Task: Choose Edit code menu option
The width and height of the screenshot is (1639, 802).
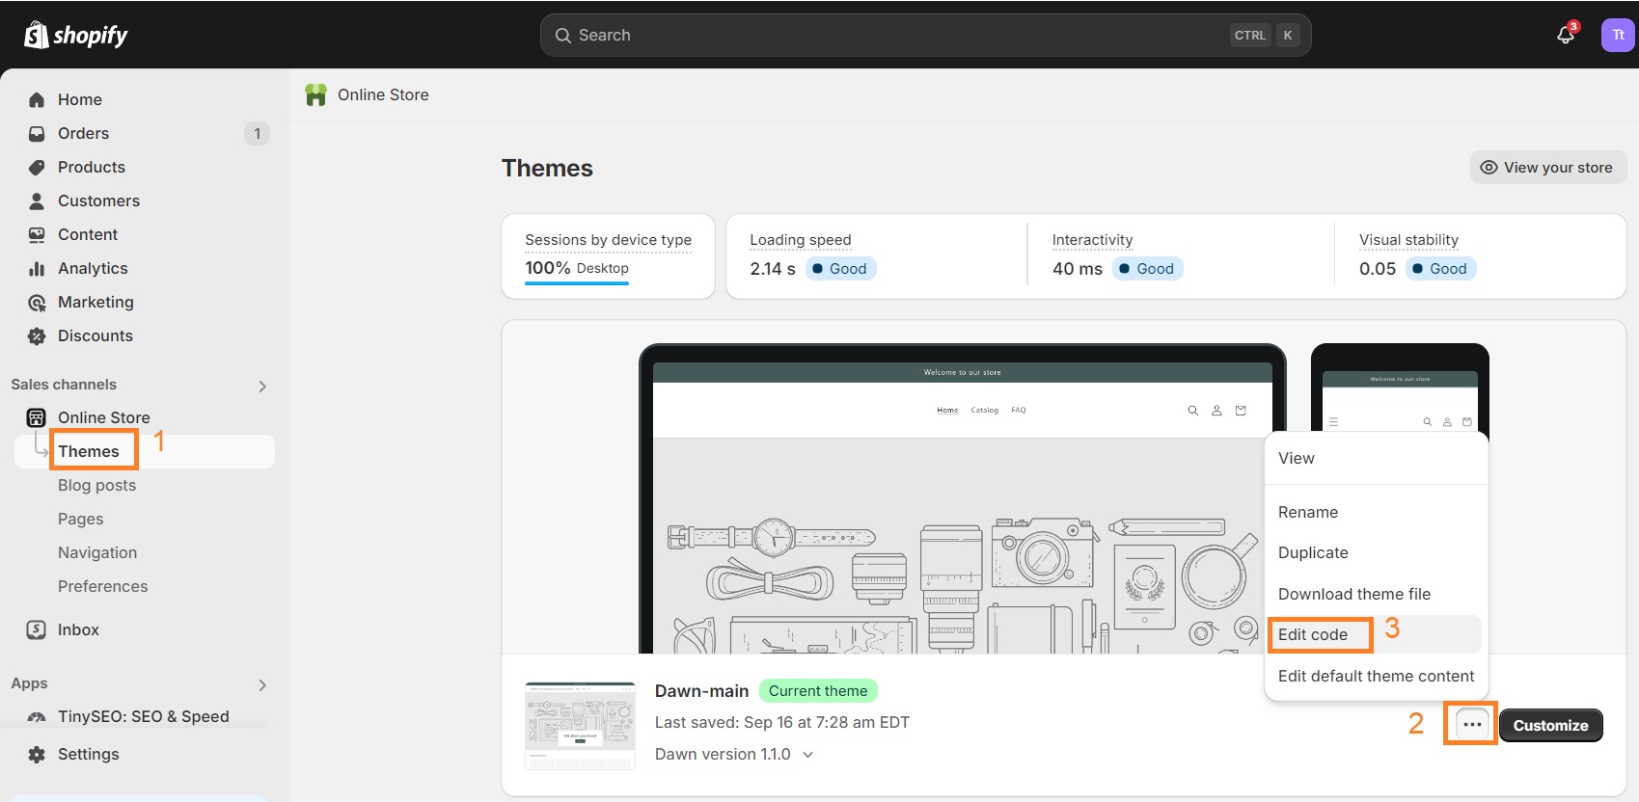Action: pyautogui.click(x=1376, y=634)
